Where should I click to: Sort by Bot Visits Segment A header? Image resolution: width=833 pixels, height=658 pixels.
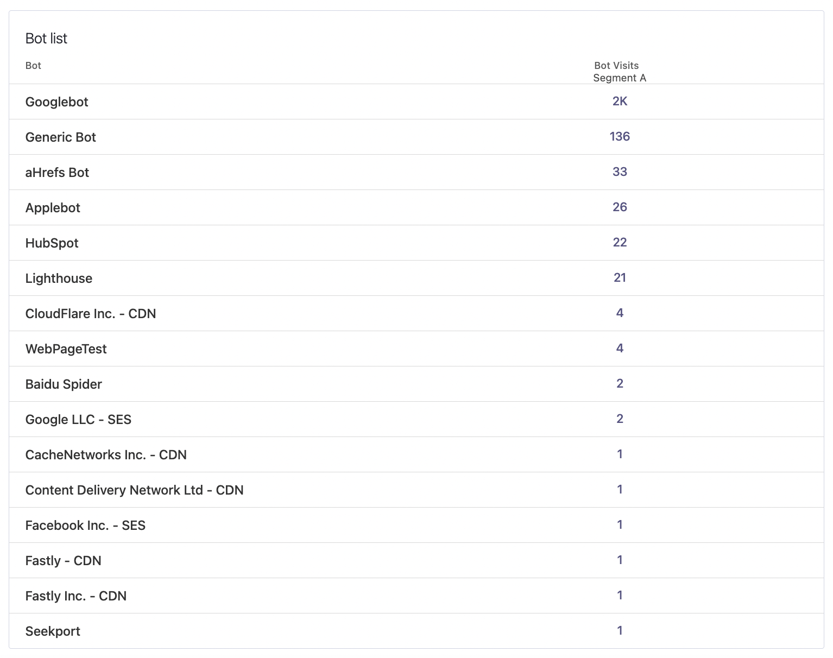pyautogui.click(x=620, y=72)
